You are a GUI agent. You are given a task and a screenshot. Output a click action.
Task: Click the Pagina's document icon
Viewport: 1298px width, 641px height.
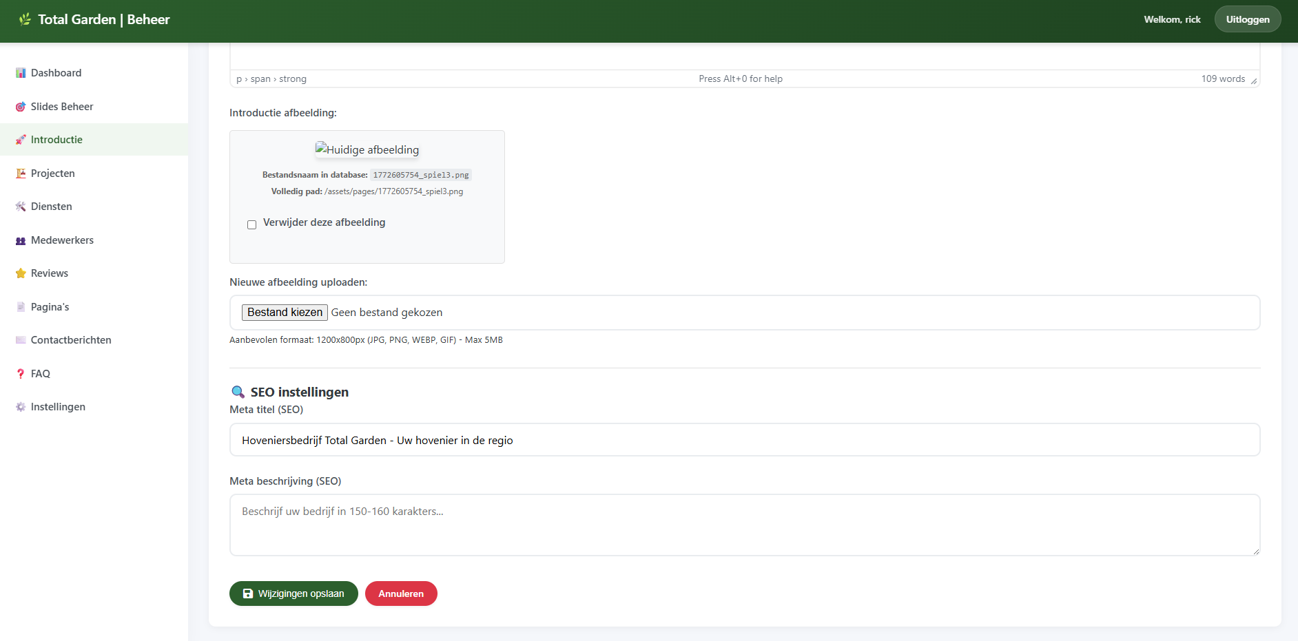pos(21,307)
